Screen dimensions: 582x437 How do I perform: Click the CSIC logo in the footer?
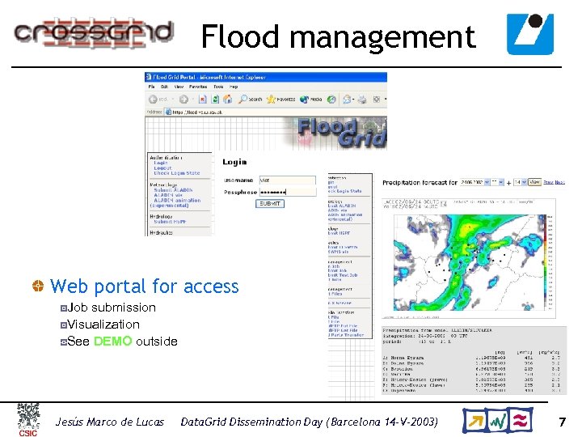tap(28, 420)
